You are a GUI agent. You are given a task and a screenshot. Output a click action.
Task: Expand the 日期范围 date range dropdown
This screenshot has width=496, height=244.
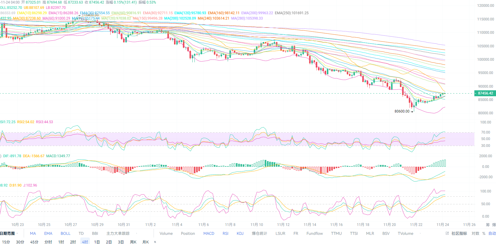coord(9,233)
